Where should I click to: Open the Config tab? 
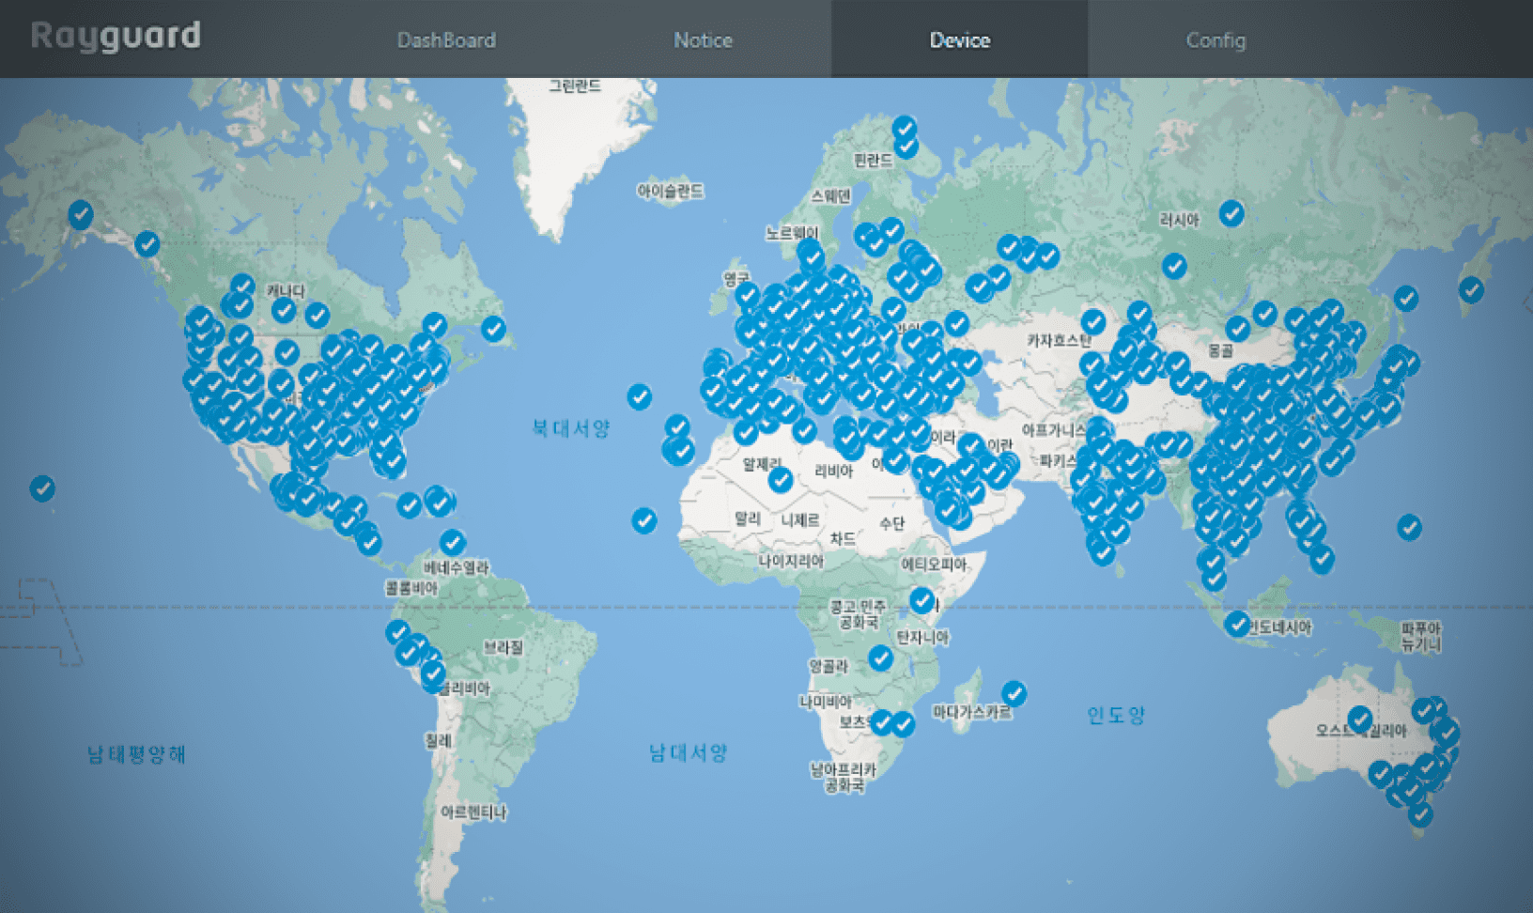tap(1216, 40)
